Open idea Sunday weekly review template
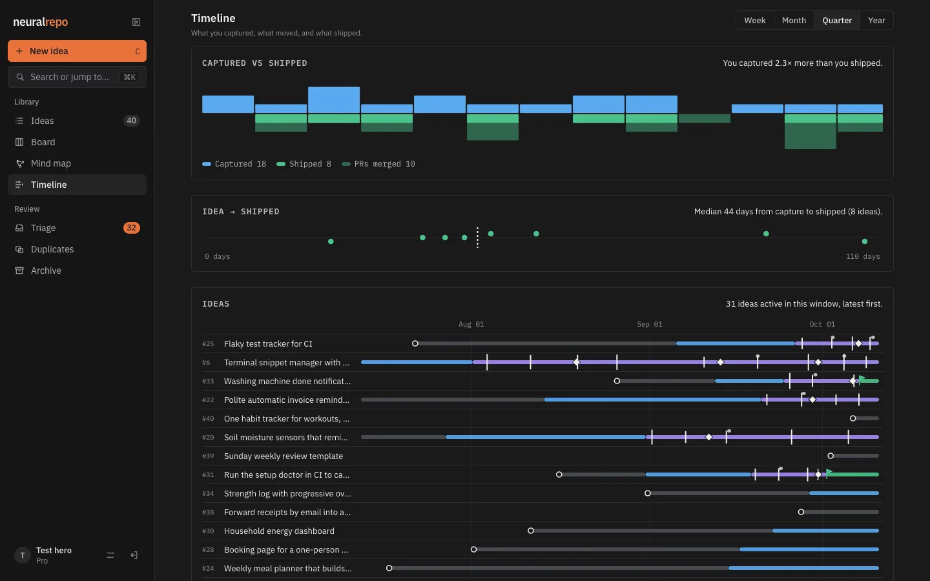This screenshot has width=930, height=581. point(283,456)
